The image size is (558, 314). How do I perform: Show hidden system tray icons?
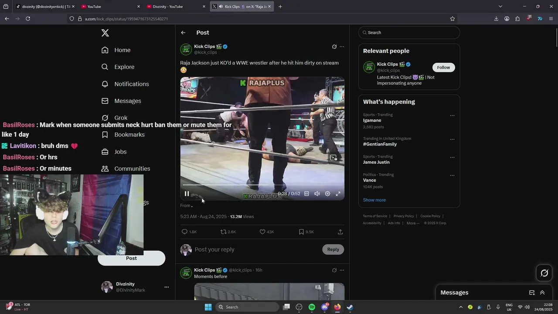461,307
